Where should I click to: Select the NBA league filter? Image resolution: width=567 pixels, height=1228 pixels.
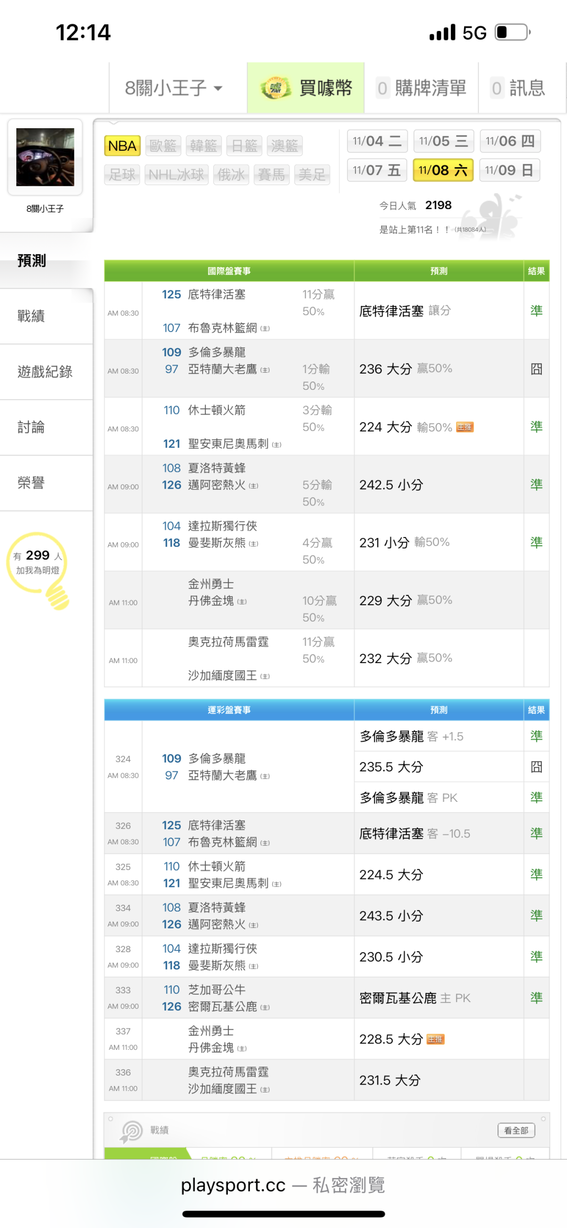(122, 146)
